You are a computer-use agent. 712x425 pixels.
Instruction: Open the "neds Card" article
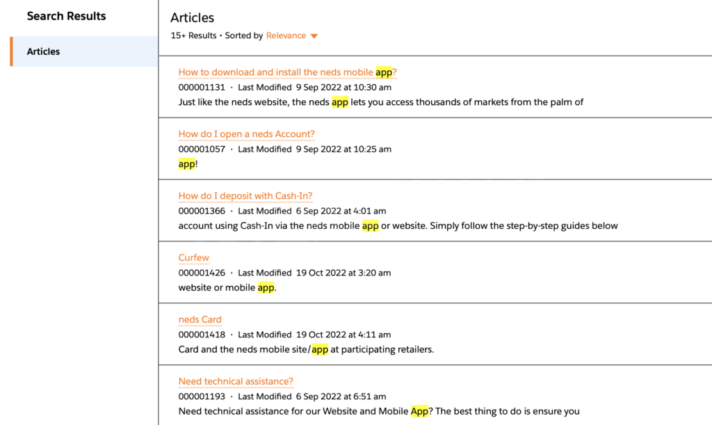coord(200,319)
